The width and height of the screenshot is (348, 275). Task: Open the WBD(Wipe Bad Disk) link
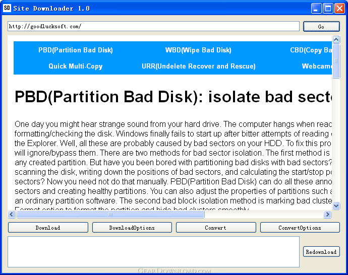click(198, 50)
